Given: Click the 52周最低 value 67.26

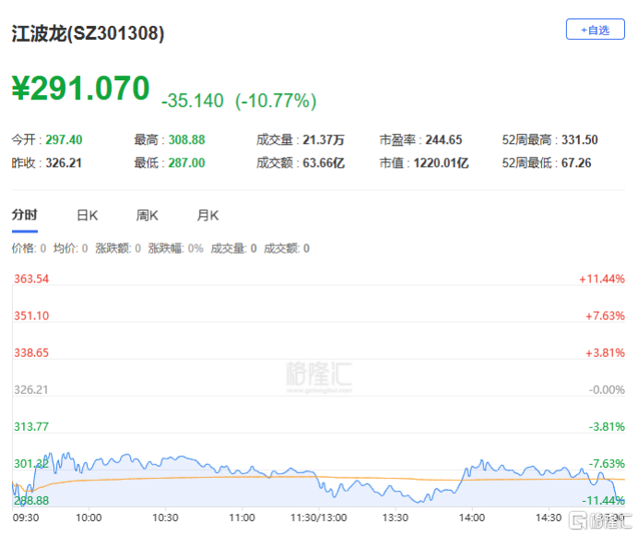Looking at the screenshot, I should pyautogui.click(x=576, y=163).
